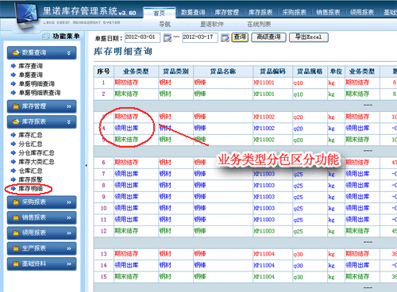Click the monitor logo icon in header

click(x=26, y=15)
